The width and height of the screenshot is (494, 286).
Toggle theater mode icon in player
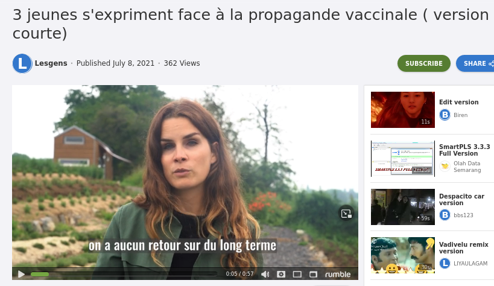[297, 275]
